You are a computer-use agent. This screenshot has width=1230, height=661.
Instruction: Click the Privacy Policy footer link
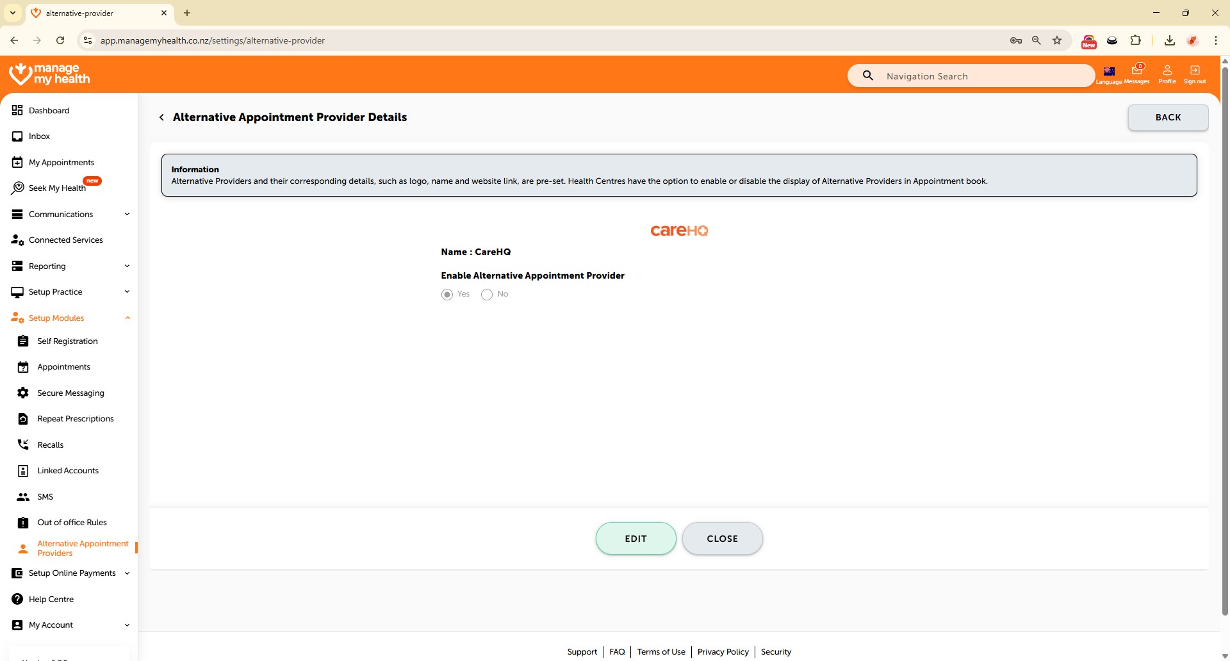[x=723, y=652]
